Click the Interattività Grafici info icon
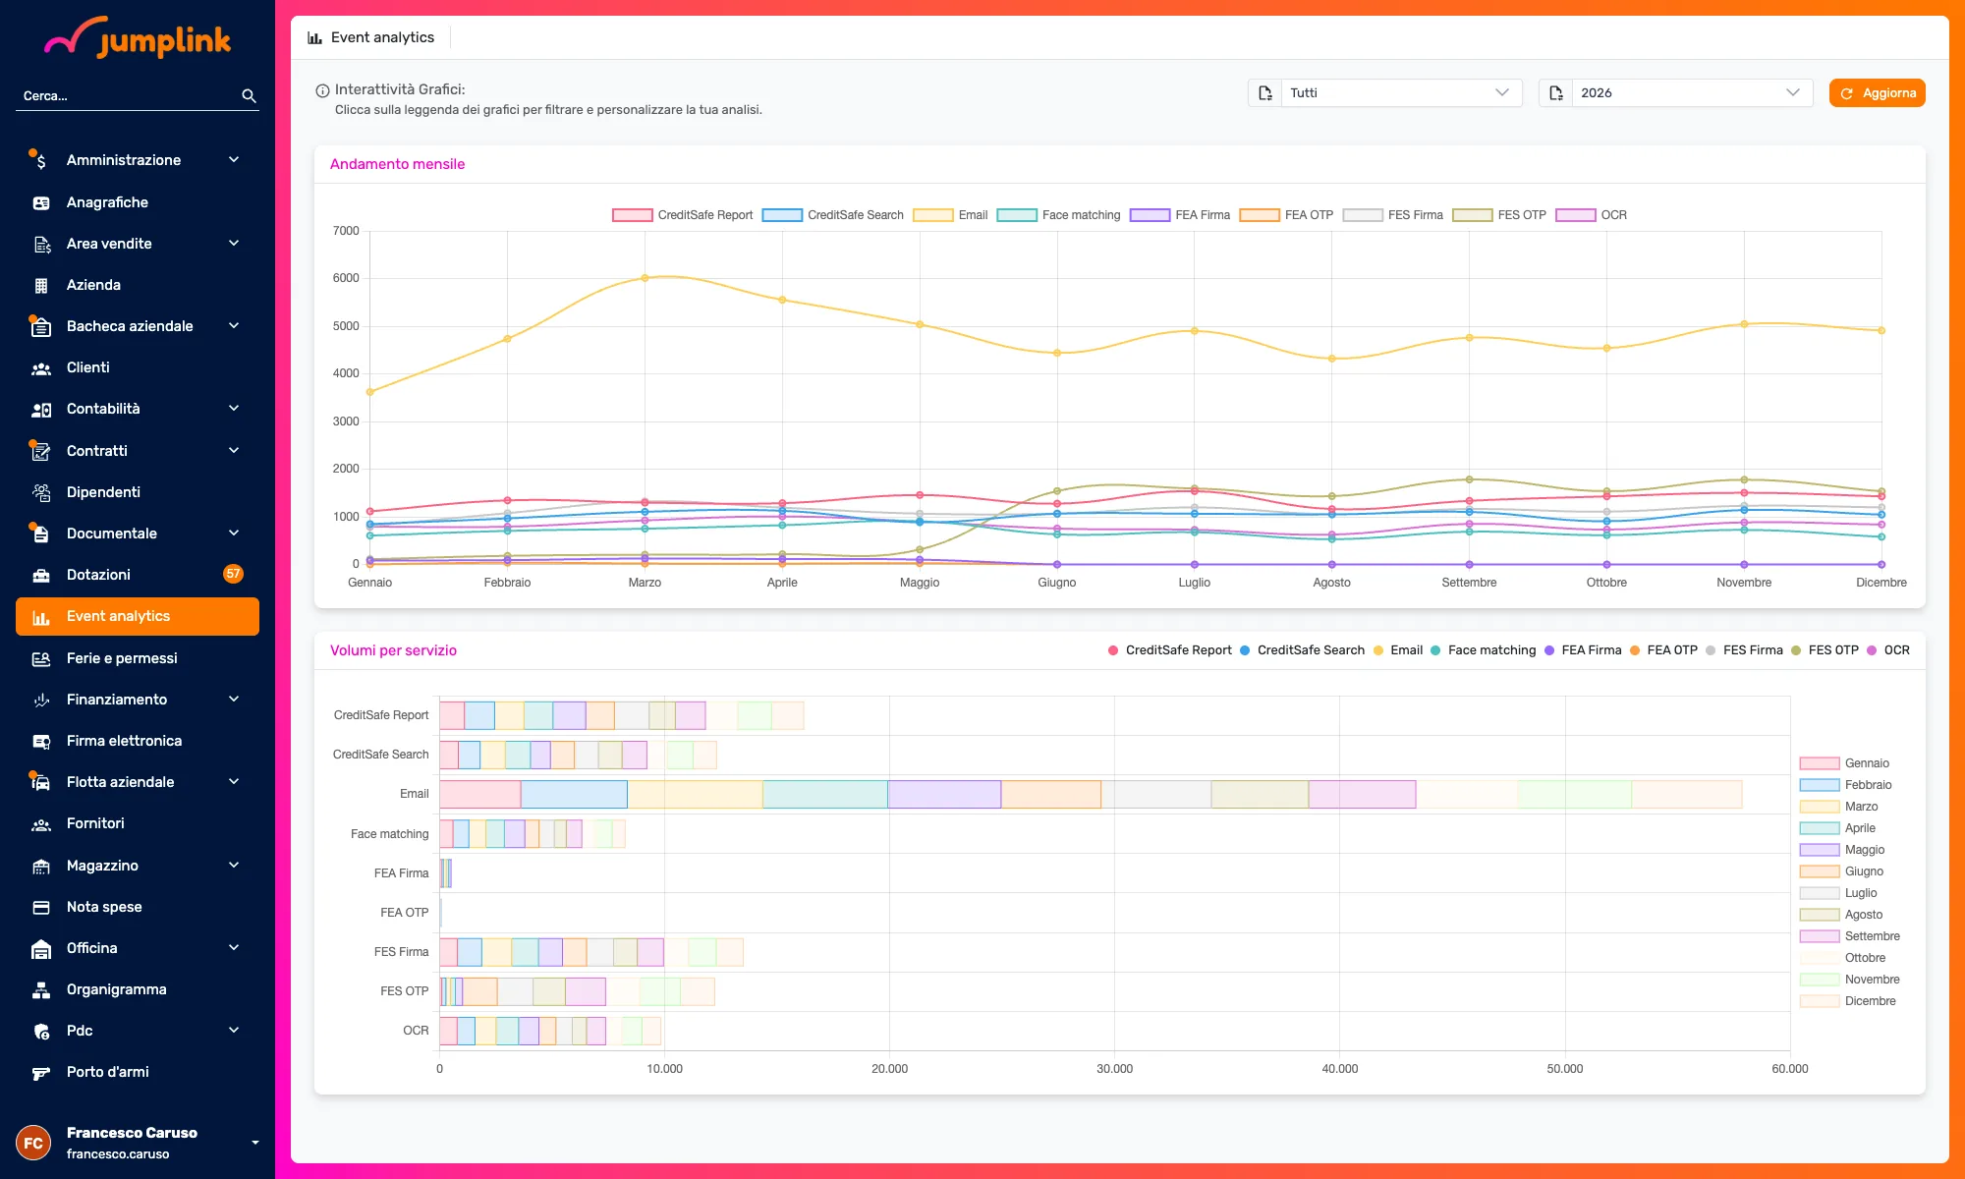The width and height of the screenshot is (1965, 1179). coord(322,90)
